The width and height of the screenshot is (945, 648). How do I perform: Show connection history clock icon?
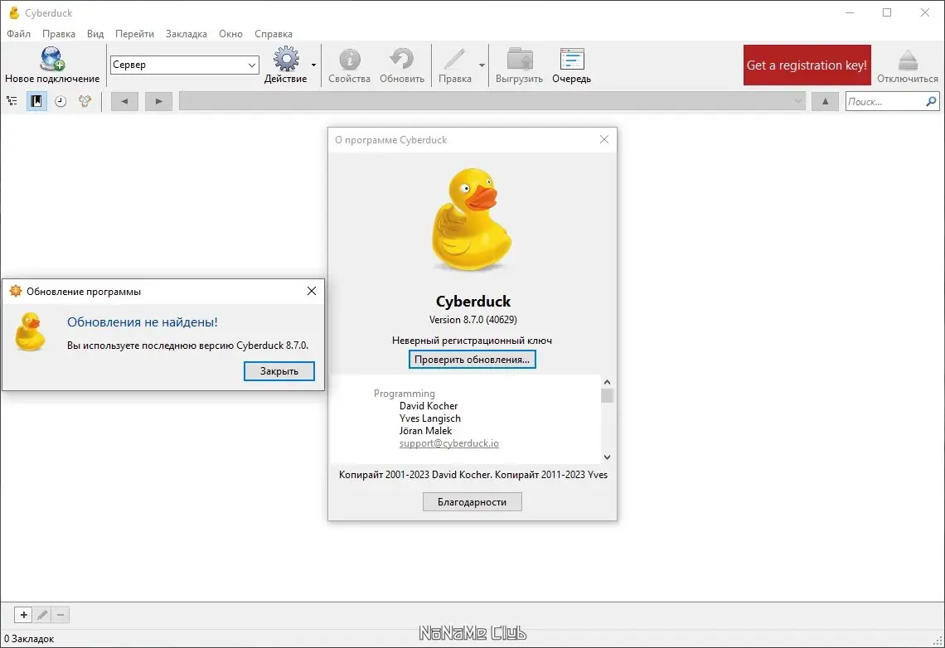[x=61, y=101]
